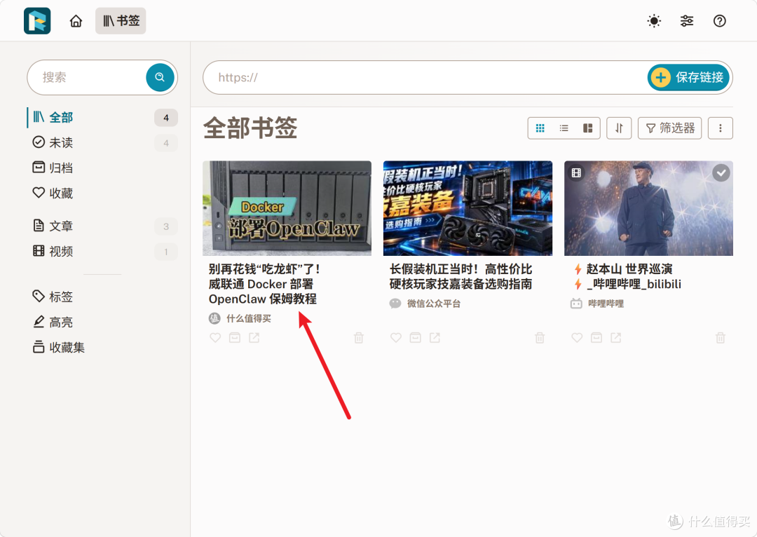Click the https:// URL input field
This screenshot has height=537, width=757.
[x=425, y=77]
